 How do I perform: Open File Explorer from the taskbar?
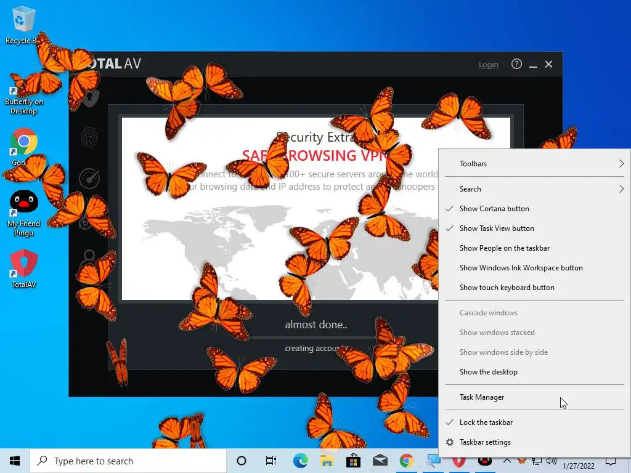(x=327, y=461)
